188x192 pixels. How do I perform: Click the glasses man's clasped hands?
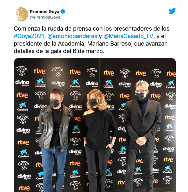click(142, 141)
